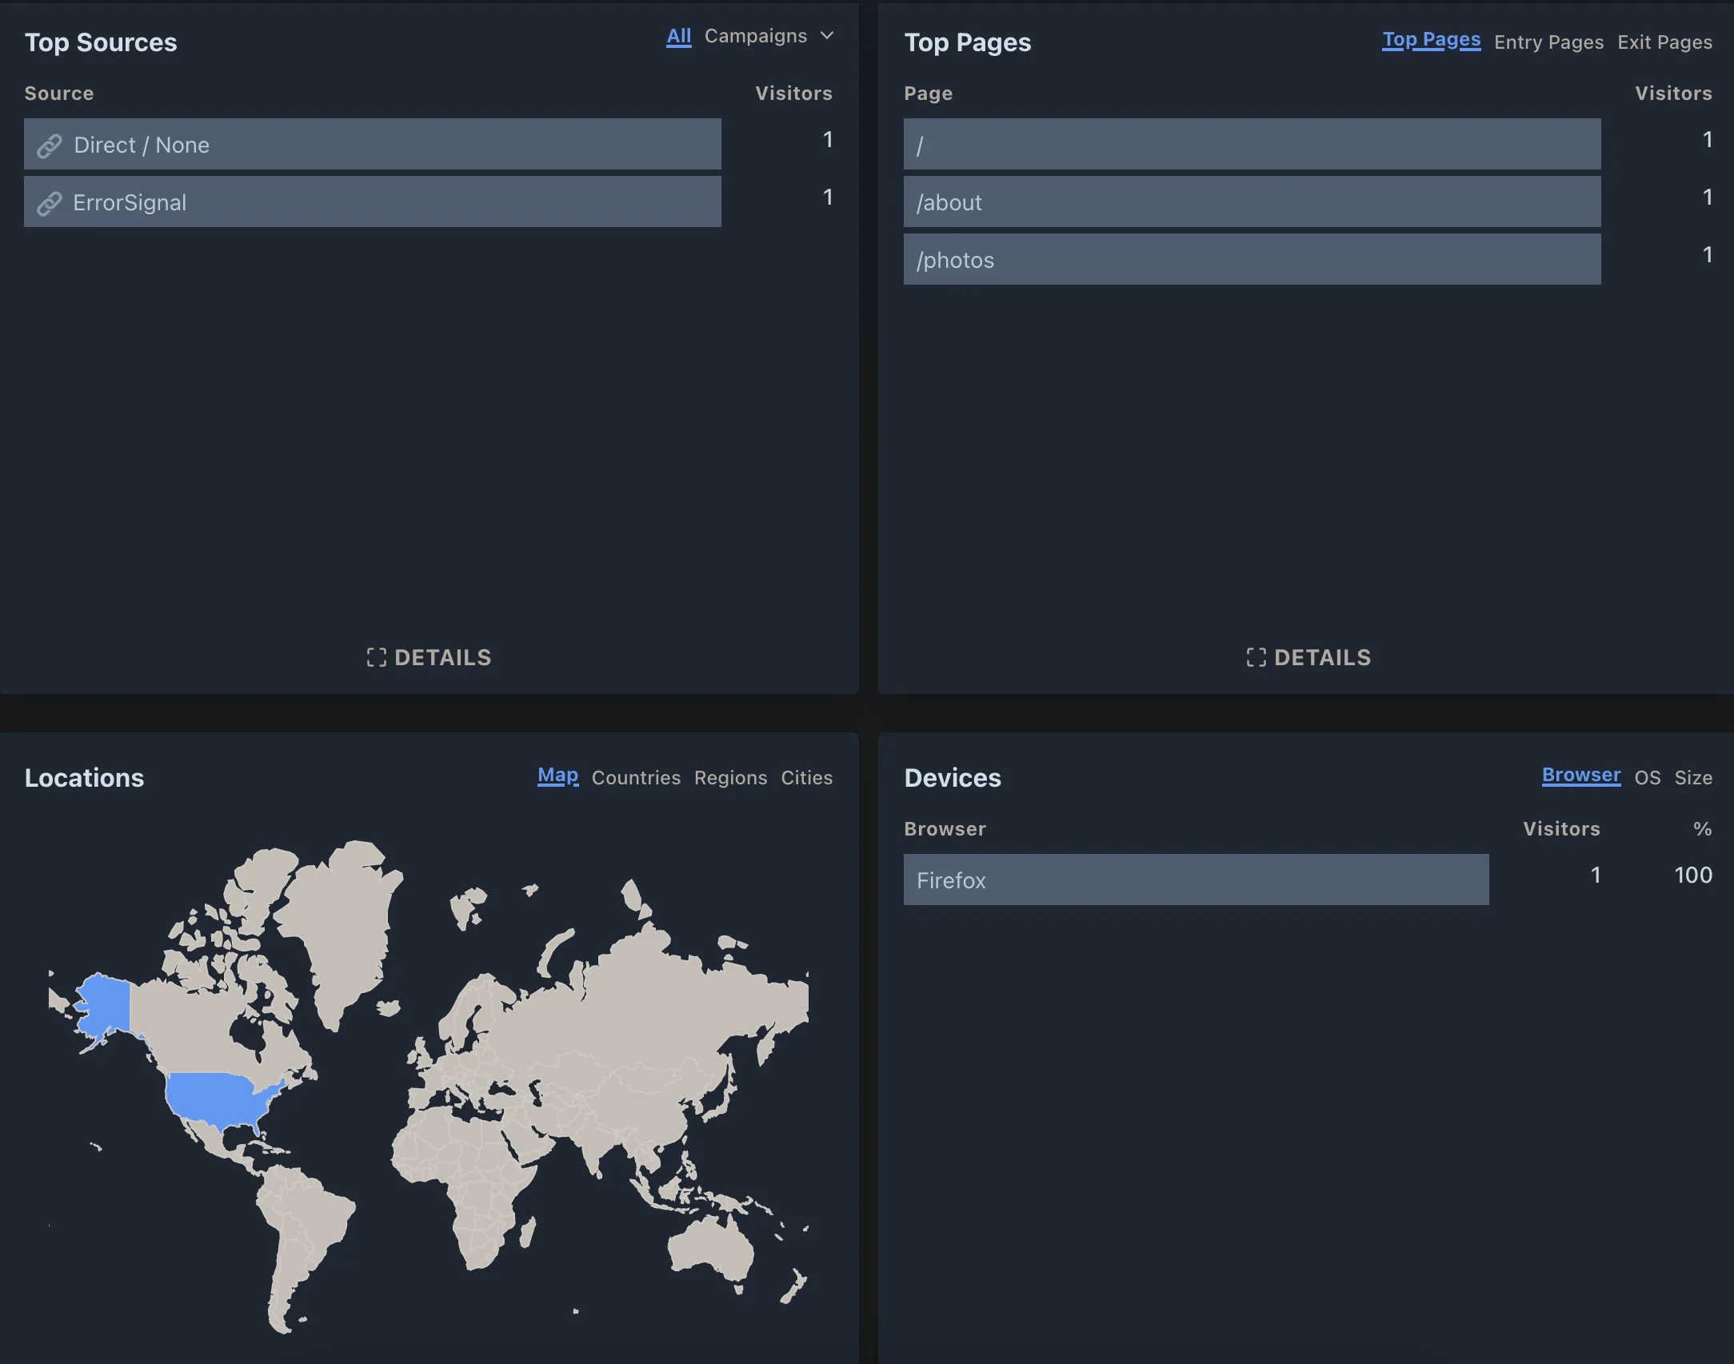Switch to Entry Pages tab

[1548, 42]
